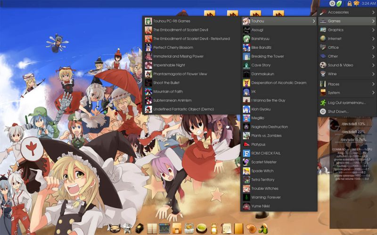Image resolution: width=377 pixels, height=235 pixels.
Task: Click the white cat figurine dock icon
Action: pyautogui.click(x=127, y=228)
